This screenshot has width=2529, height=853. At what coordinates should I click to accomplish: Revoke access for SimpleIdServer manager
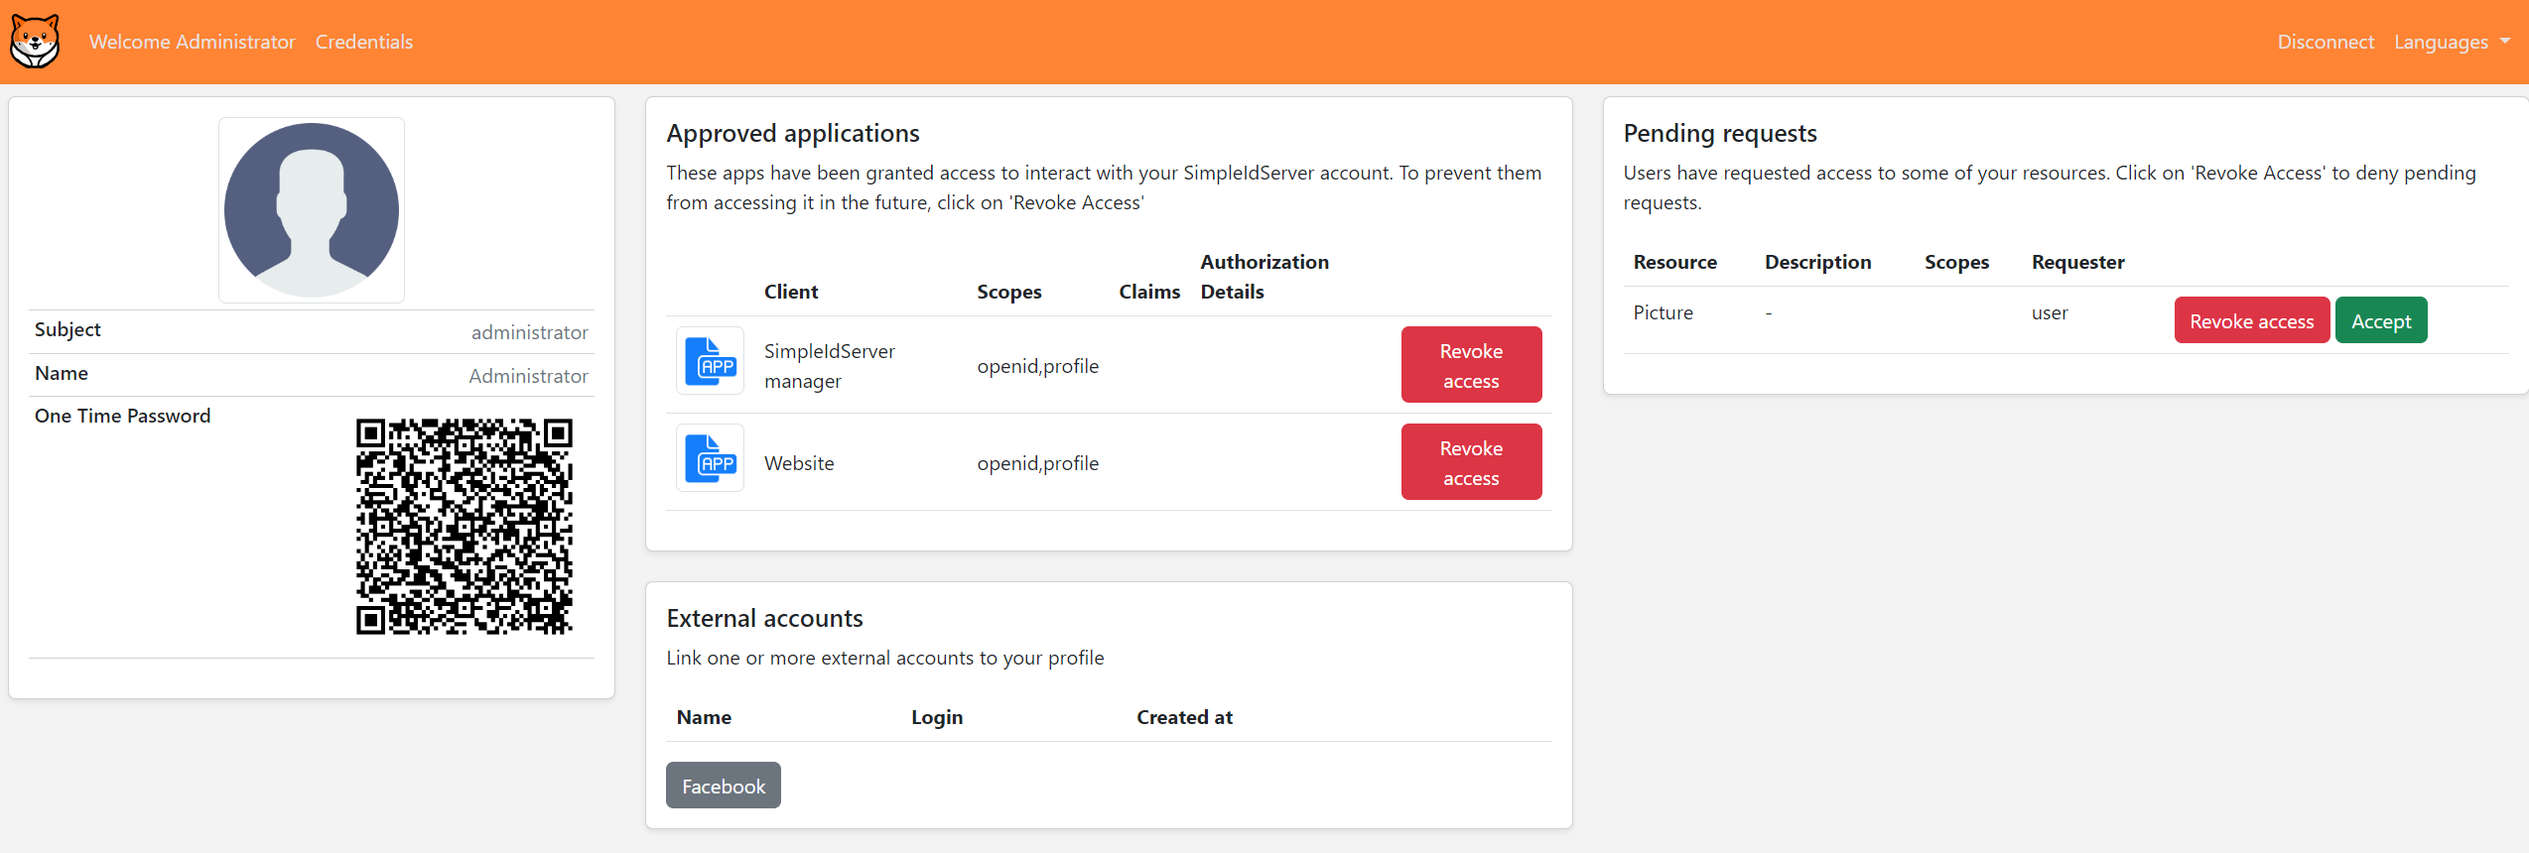pyautogui.click(x=1471, y=365)
